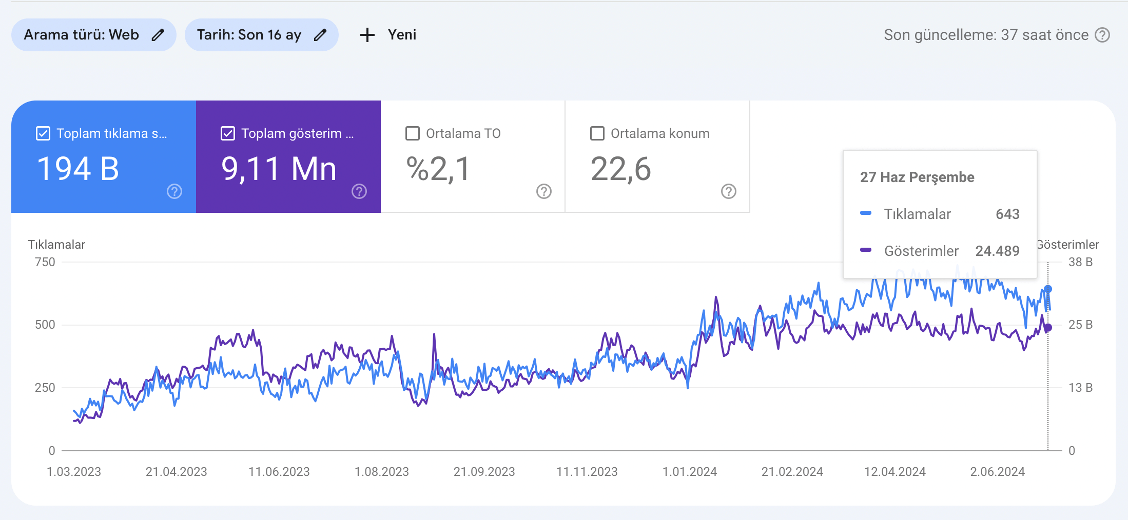This screenshot has height=520, width=1128.
Task: Open the Arama türü: Web filter chip
Action: [94, 35]
